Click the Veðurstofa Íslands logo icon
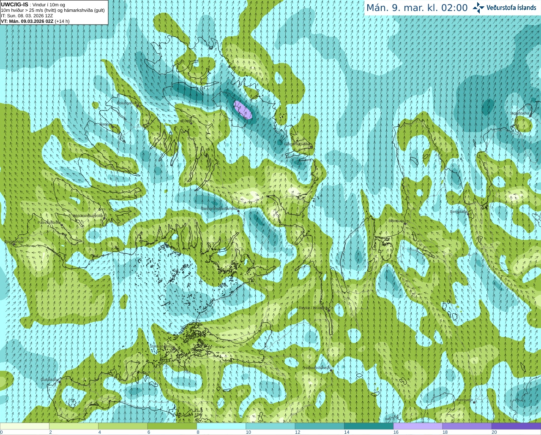 point(478,8)
